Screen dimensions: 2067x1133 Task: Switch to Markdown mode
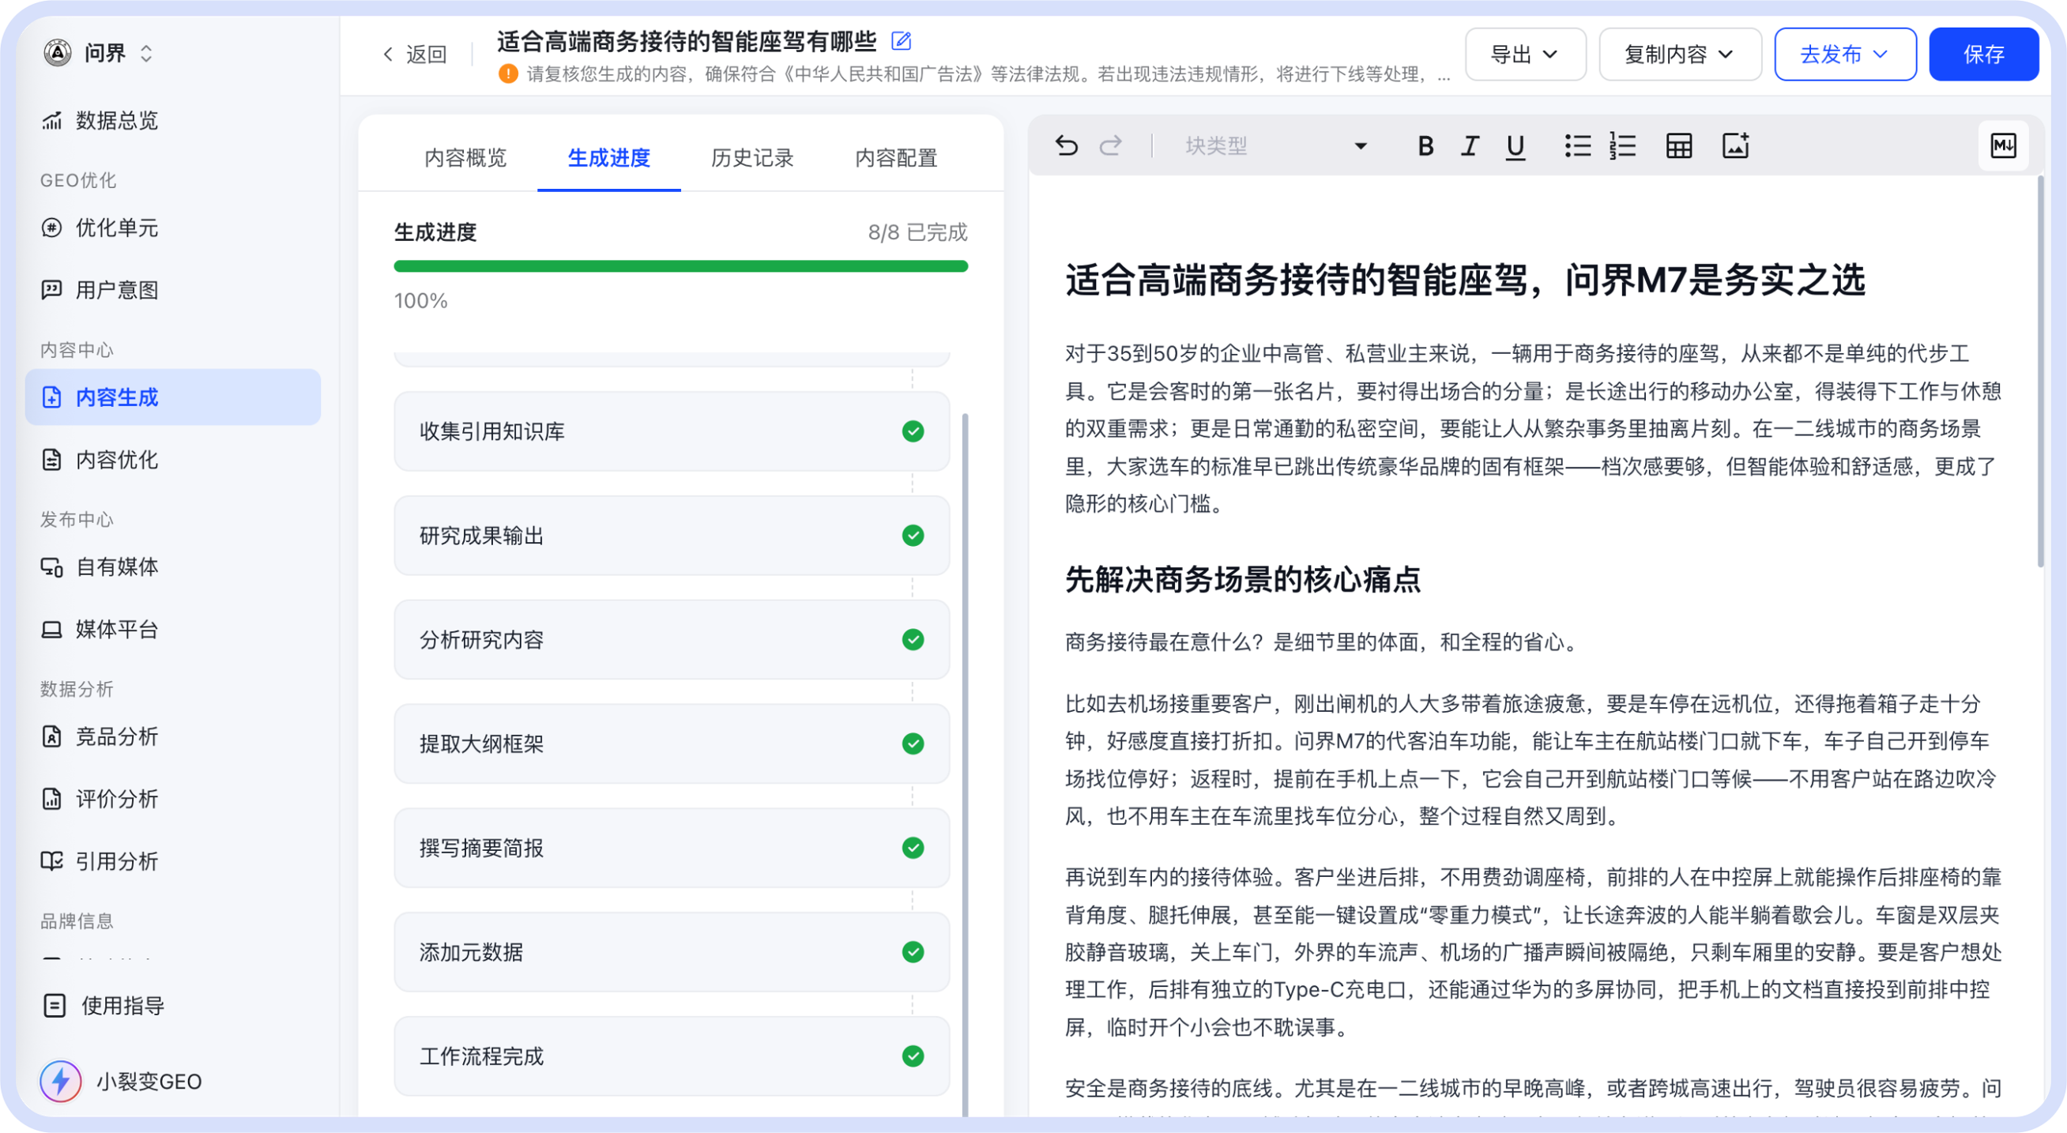tap(2003, 146)
